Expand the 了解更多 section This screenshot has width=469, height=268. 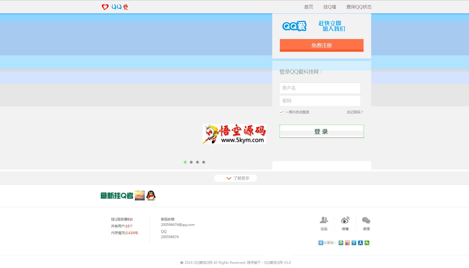click(235, 178)
